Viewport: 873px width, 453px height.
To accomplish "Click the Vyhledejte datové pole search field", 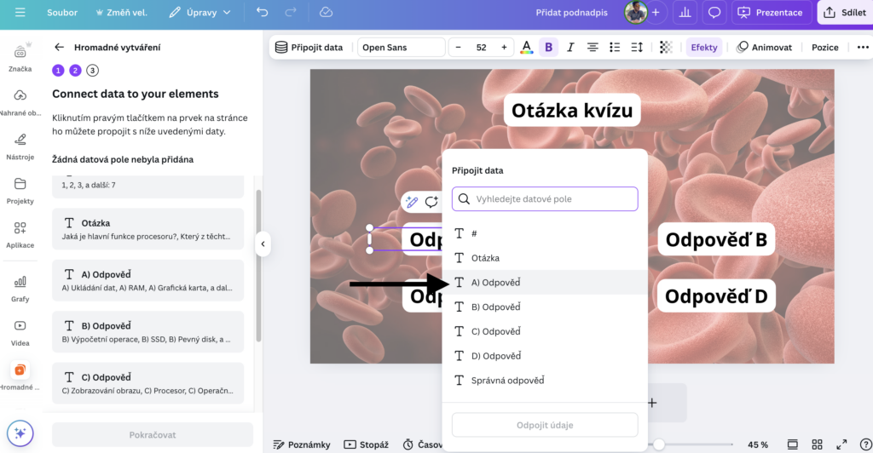I will click(545, 199).
